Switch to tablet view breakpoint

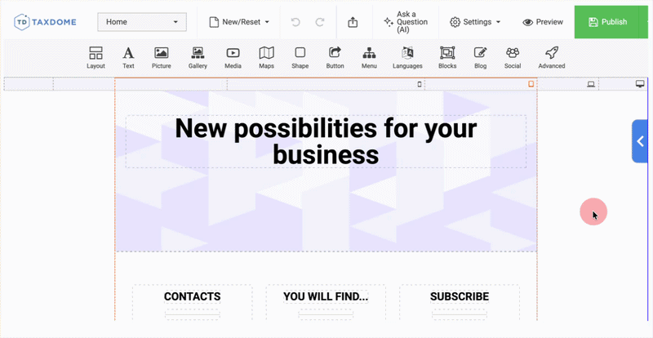pos(531,84)
